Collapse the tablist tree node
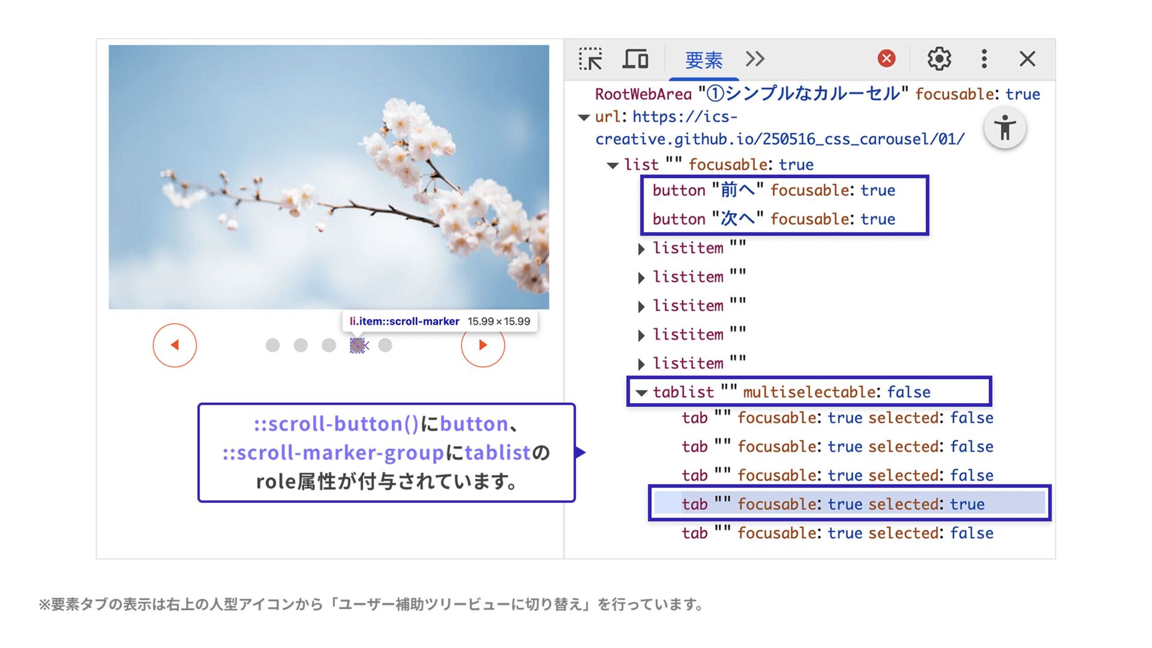Image resolution: width=1152 pixels, height=648 pixels. pos(641,393)
